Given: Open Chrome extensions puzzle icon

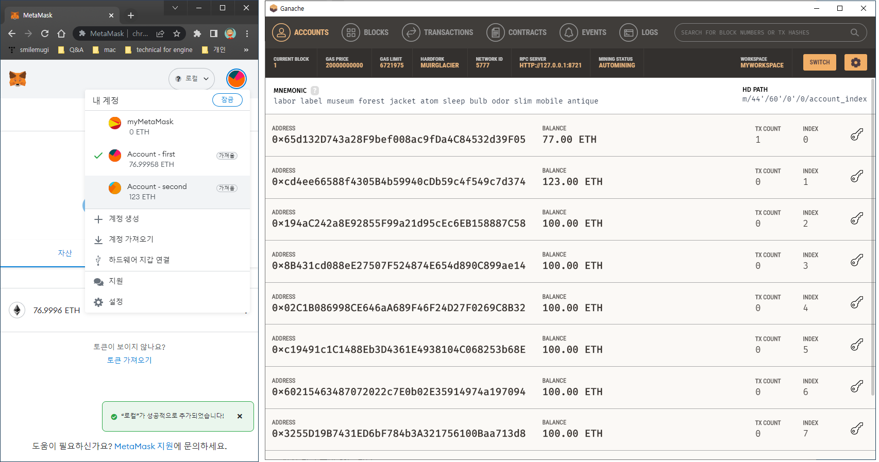Looking at the screenshot, I should [x=197, y=33].
